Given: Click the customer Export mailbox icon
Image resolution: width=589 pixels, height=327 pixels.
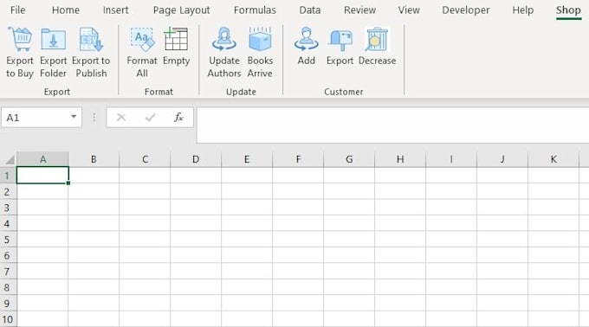Looking at the screenshot, I should click(340, 40).
